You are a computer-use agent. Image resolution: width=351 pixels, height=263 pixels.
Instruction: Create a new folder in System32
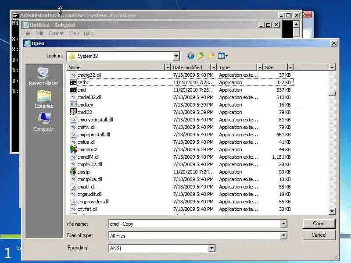pyautogui.click(x=211, y=56)
